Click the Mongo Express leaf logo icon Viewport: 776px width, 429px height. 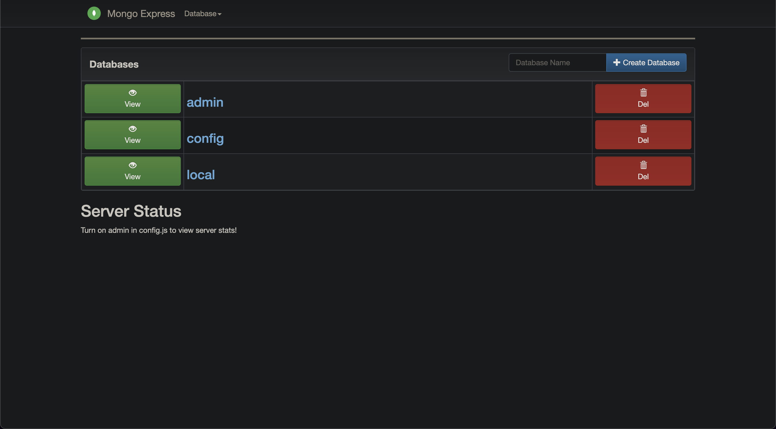coord(94,13)
